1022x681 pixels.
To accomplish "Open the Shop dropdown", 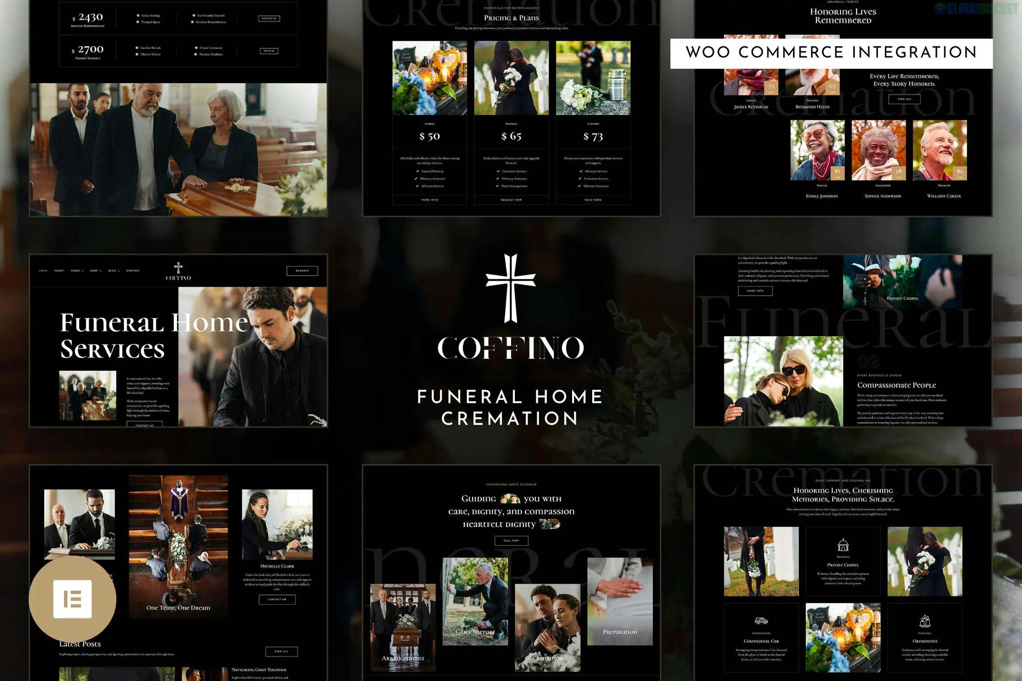I will (x=95, y=271).
